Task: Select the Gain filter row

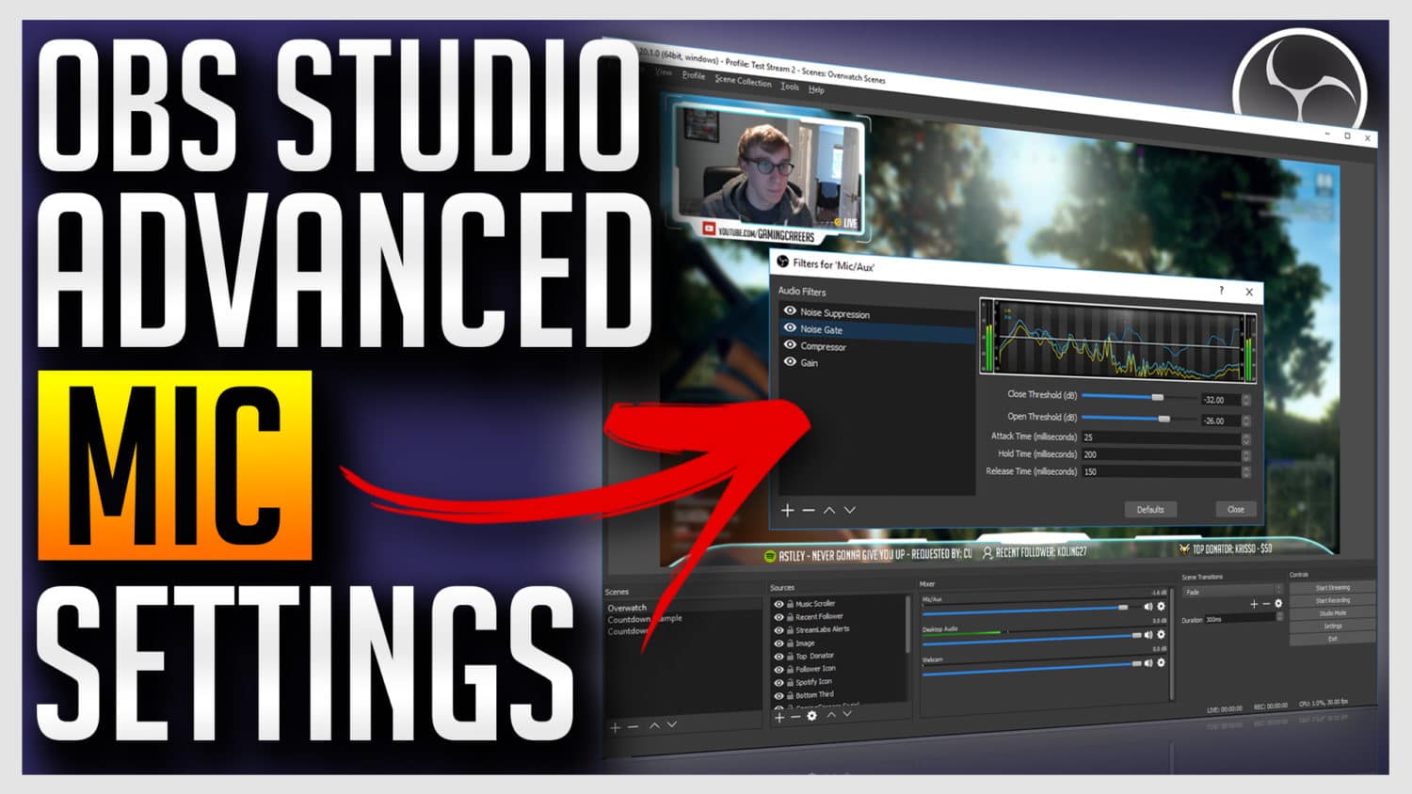Action: pos(875,363)
